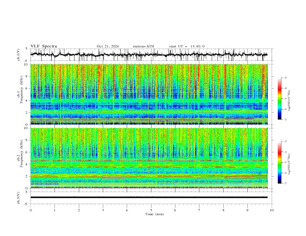Click time axis tick label "5"

(x=151, y=210)
